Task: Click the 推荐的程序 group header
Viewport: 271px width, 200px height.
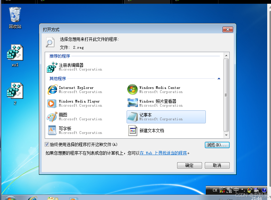Action: pyautogui.click(x=60, y=56)
